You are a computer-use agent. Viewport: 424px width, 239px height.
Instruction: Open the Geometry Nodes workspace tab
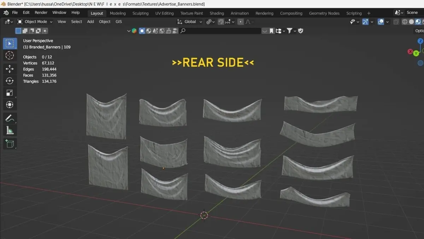click(324, 13)
